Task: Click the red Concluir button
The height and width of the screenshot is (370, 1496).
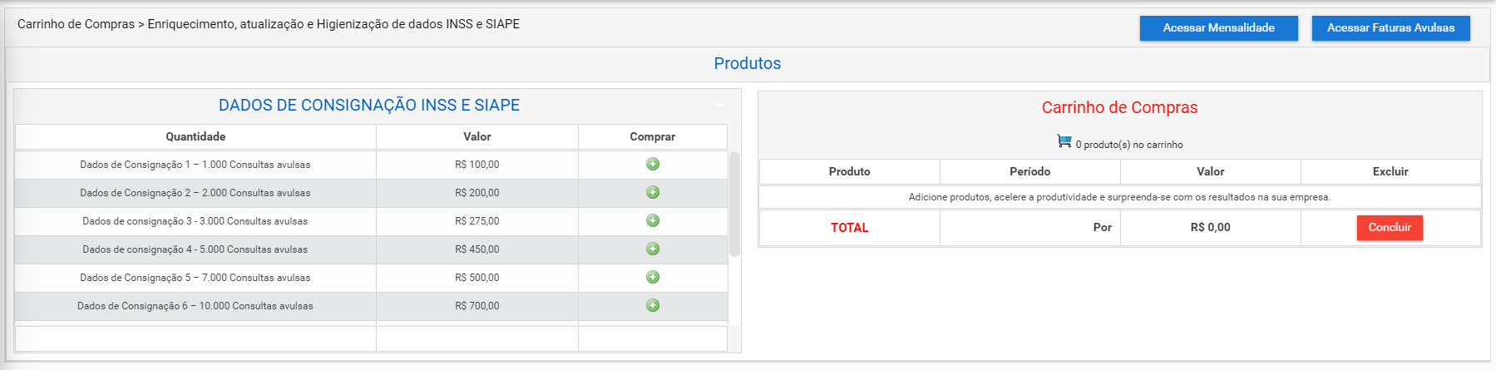Action: pyautogui.click(x=1390, y=228)
